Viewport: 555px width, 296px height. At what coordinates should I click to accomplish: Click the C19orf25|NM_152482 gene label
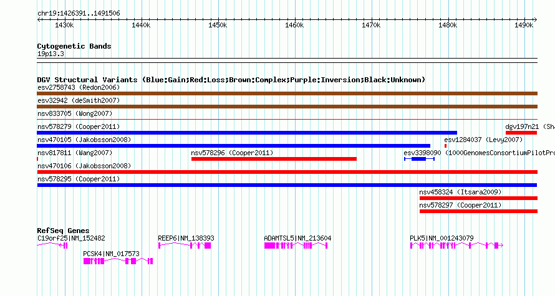tap(71, 239)
